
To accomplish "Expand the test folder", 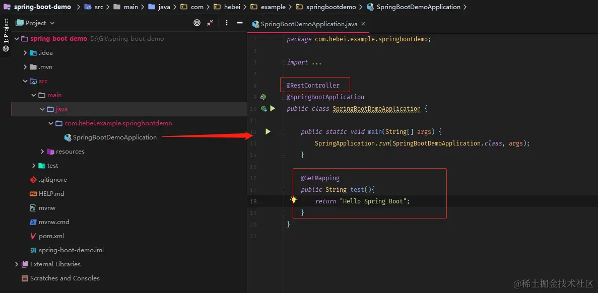I will (34, 166).
